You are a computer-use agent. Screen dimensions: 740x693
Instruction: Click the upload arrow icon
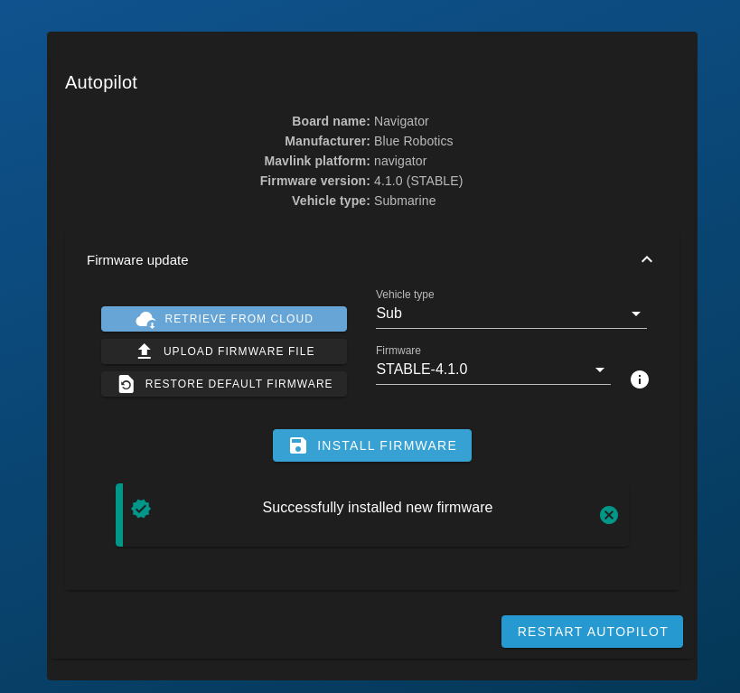(x=145, y=351)
